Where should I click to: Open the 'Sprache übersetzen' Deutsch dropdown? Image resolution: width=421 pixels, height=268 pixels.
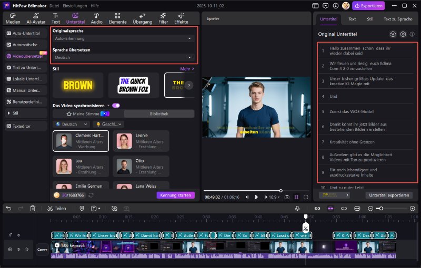(124, 57)
